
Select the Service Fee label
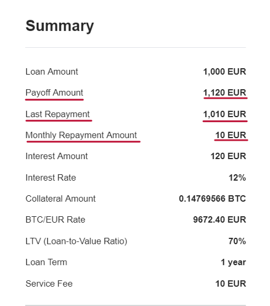(x=49, y=284)
